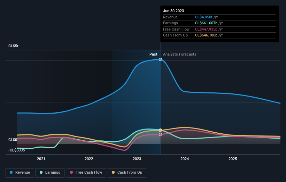This screenshot has height=182, width=286.
Task: Click the 2021 x-axis label
Action: pos(41,159)
